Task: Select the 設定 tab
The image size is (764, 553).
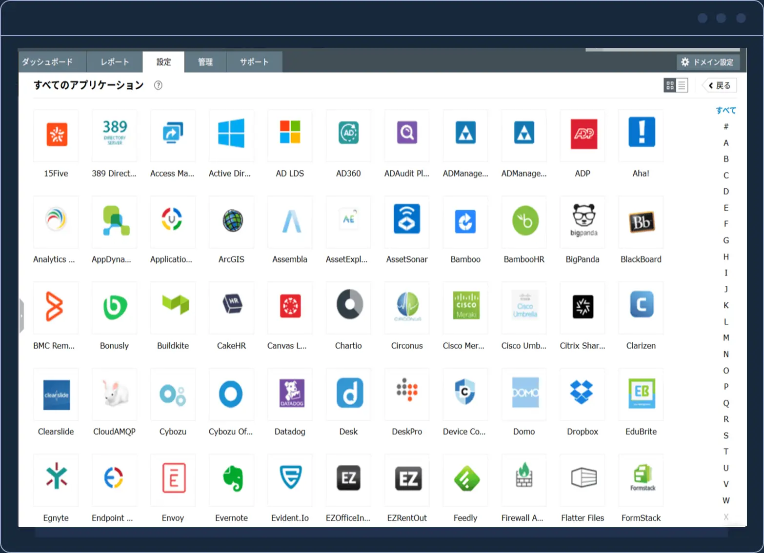Action: (x=163, y=62)
